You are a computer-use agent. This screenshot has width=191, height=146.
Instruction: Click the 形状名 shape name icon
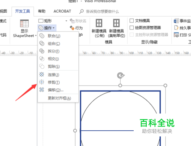[x=72, y=21]
